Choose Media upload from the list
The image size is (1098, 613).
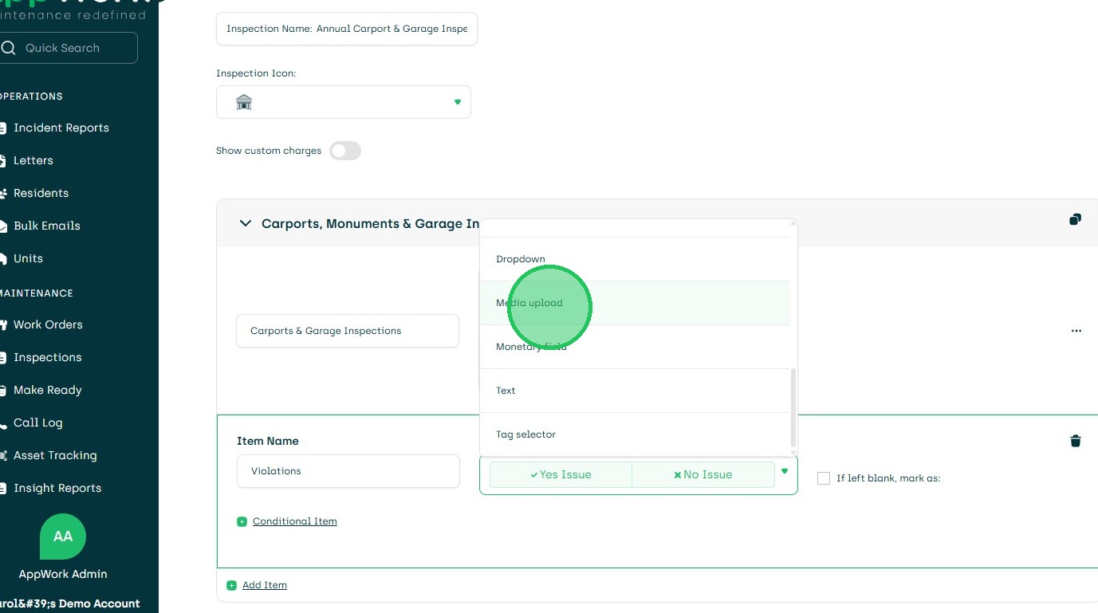[529, 303]
